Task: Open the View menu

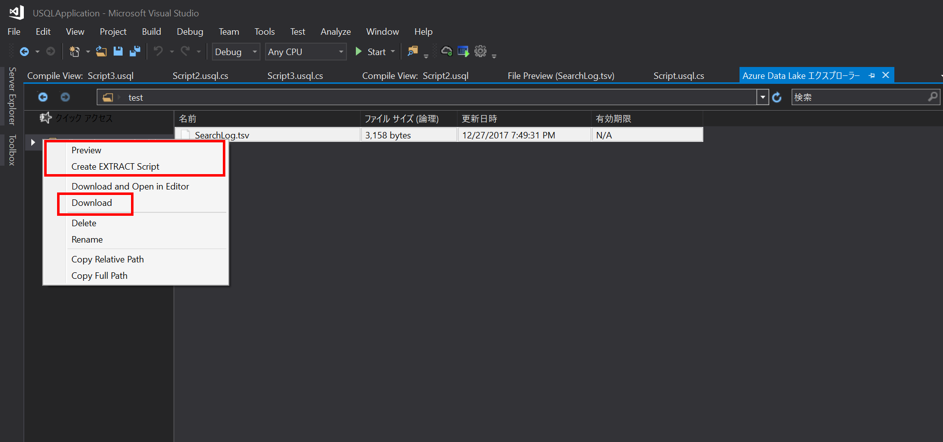Action: [x=75, y=32]
